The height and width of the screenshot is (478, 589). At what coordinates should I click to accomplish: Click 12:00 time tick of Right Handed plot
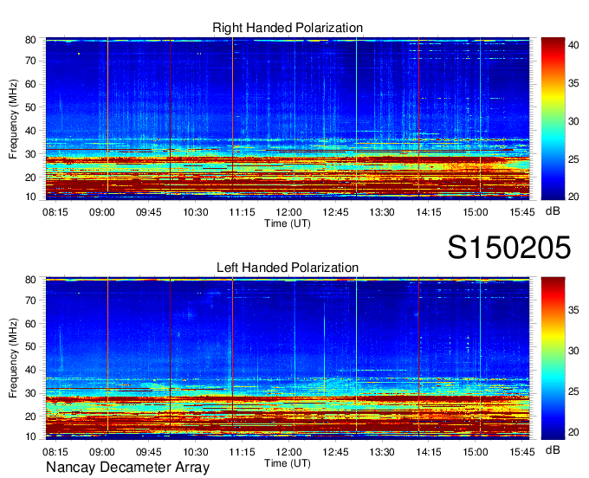coord(288,212)
